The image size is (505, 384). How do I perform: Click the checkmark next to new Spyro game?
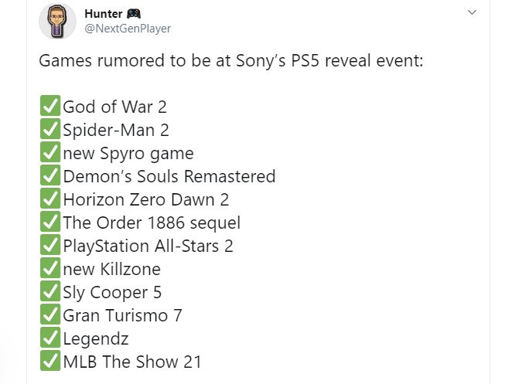click(49, 153)
